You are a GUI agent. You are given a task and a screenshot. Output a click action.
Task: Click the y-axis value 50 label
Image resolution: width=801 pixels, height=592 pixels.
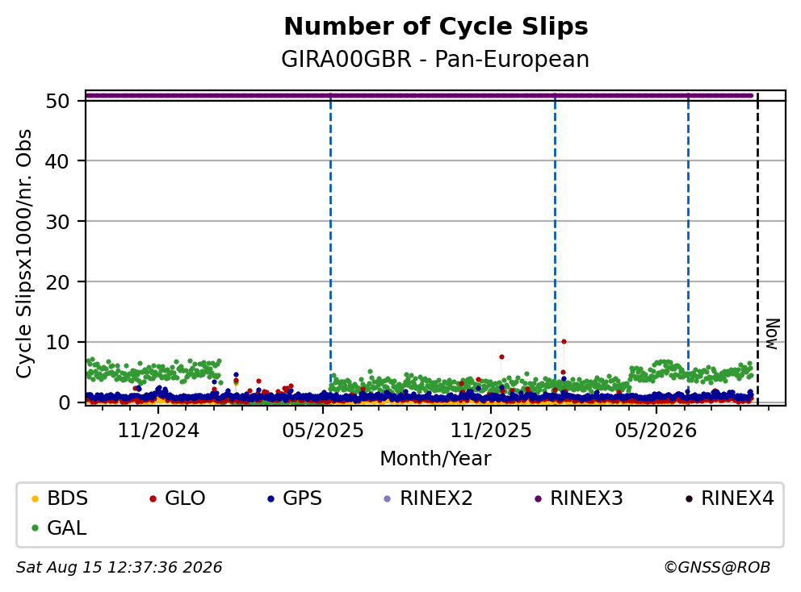point(57,101)
